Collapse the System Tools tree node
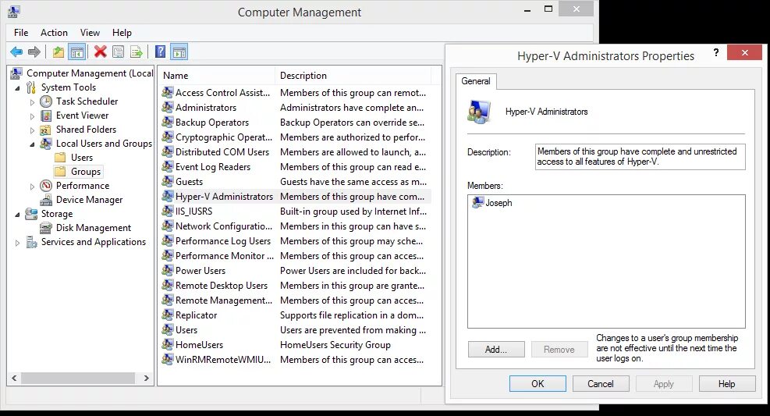This screenshot has height=416, width=770. click(x=18, y=88)
